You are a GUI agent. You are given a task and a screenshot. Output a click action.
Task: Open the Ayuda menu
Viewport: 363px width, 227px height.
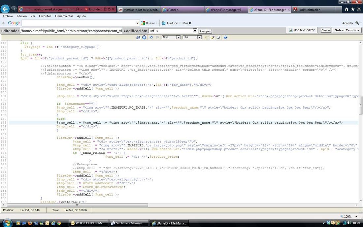coord(81,16)
